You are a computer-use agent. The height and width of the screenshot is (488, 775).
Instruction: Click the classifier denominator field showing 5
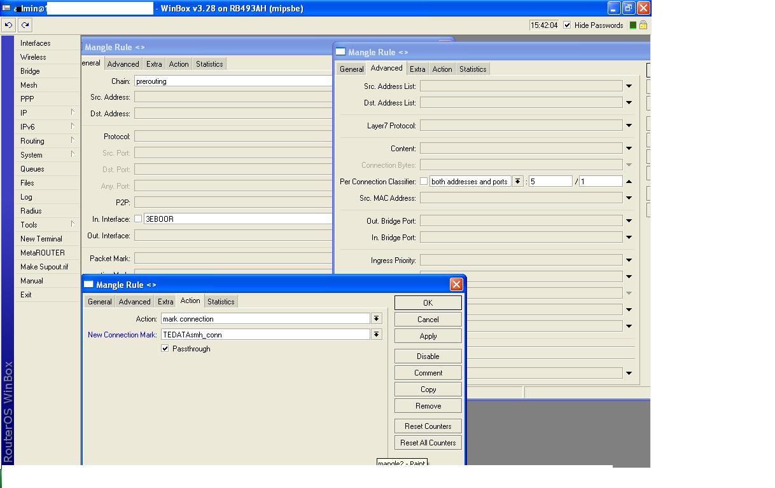point(550,182)
